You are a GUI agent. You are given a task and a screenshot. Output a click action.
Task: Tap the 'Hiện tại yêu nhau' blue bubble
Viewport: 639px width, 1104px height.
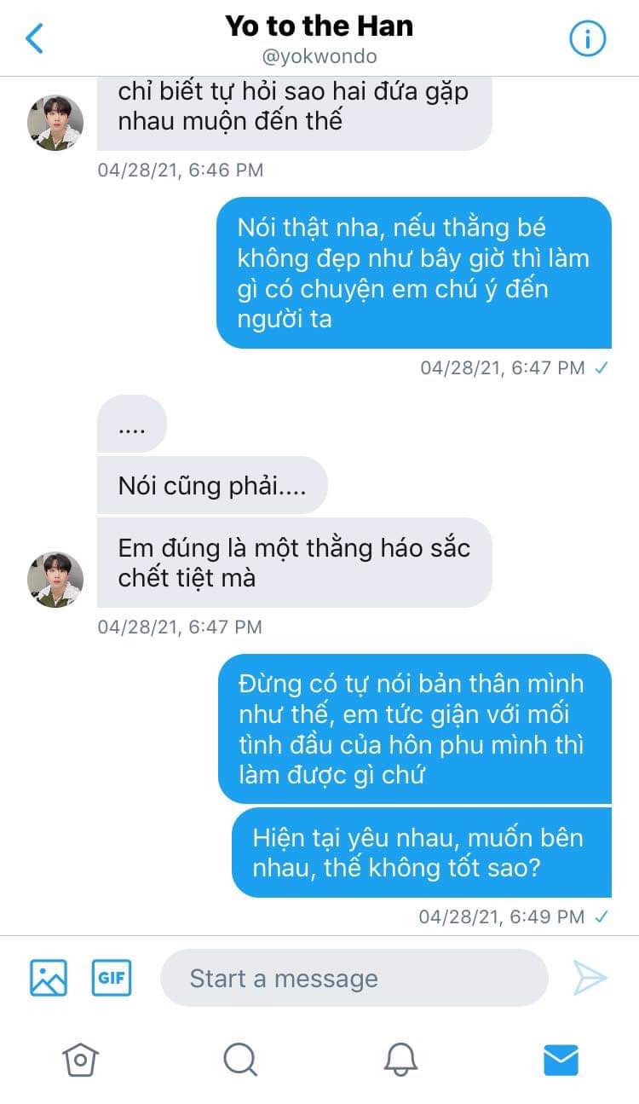click(422, 853)
